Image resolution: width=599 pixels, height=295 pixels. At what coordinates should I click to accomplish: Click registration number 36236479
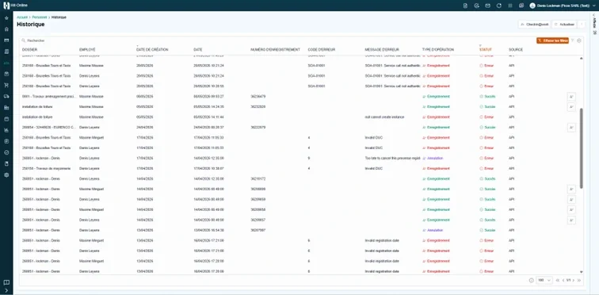258,96
